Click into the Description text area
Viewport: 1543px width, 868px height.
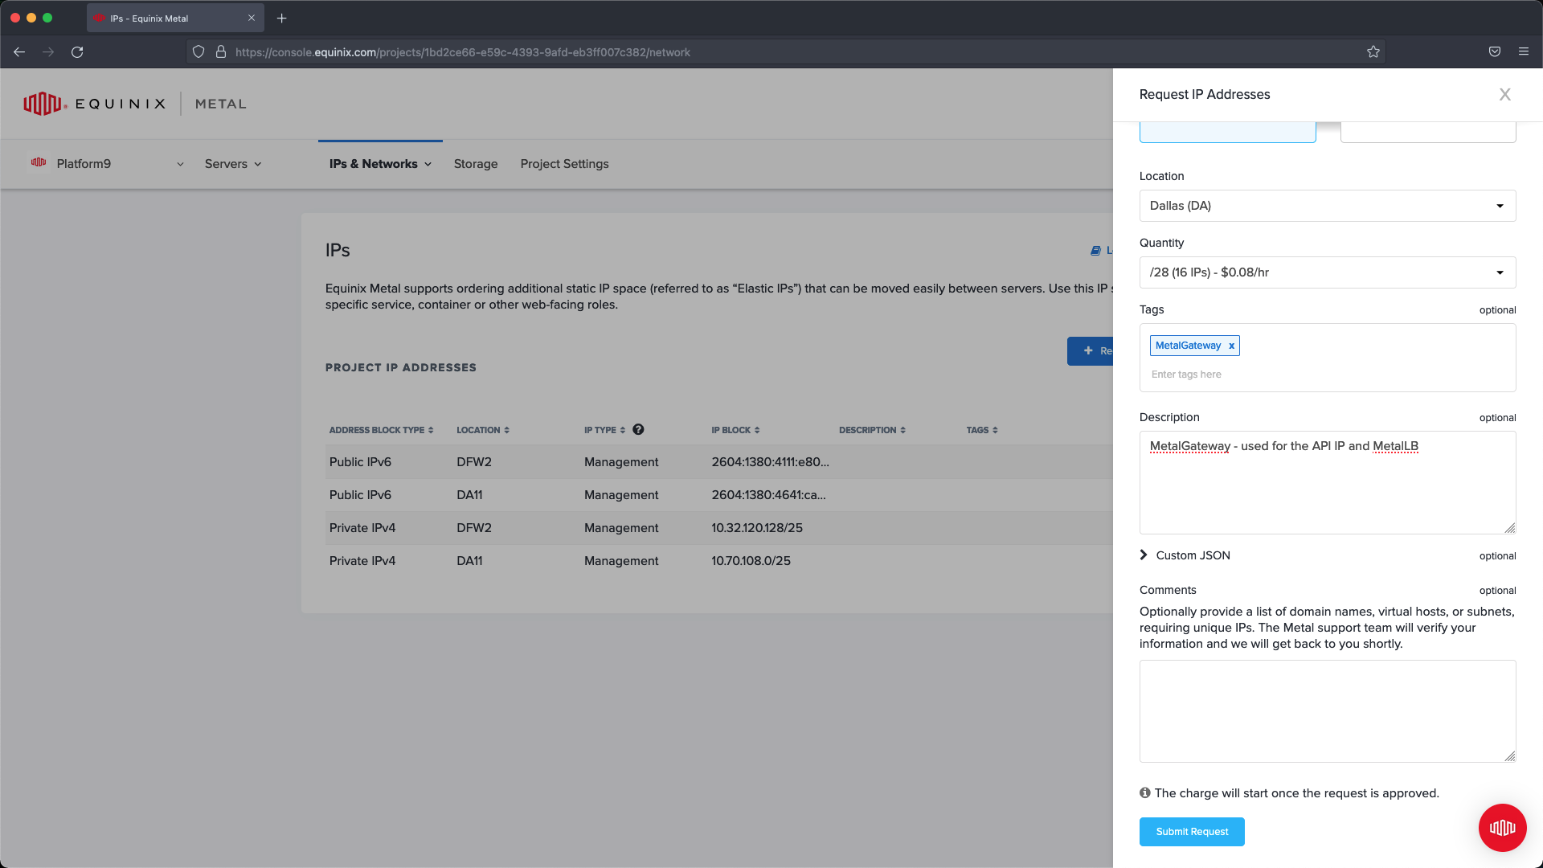1328,483
